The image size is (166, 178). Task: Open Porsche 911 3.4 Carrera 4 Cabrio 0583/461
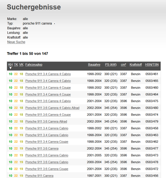[x=48, y=74]
